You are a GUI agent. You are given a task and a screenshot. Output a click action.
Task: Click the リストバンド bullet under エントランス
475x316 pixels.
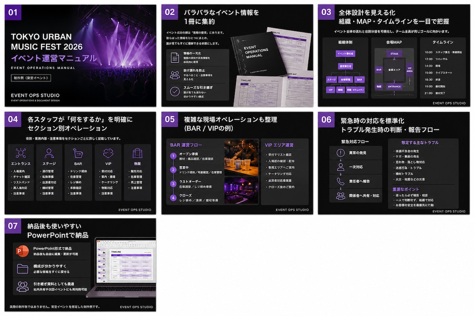20,182
